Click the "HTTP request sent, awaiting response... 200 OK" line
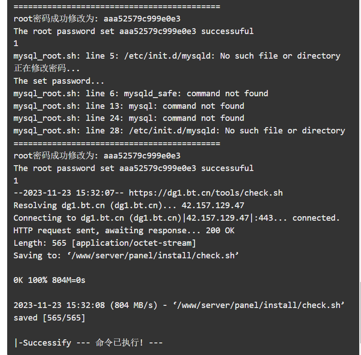The width and height of the screenshot is (361, 355). 124,231
